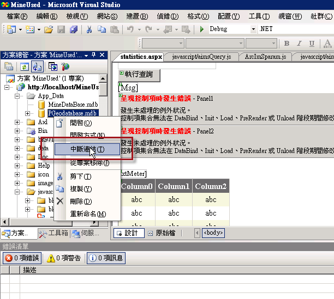This screenshot has width=334, height=299.
Task: Open the font name combo box
Action: [x=215, y=44]
